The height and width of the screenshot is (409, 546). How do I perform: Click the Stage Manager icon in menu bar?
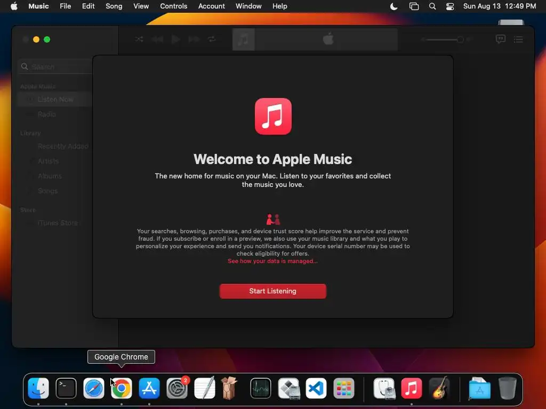tap(414, 6)
